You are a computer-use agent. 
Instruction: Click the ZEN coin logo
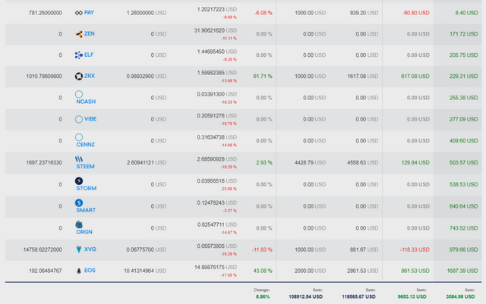[79, 34]
